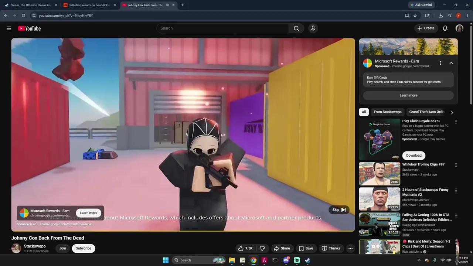The image size is (473, 266).
Task: Open options for Whiteboy Trolling Clips #97
Action: pyautogui.click(x=456, y=165)
